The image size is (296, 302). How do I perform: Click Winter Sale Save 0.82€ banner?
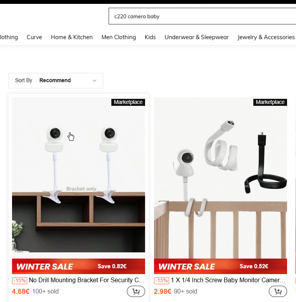[x=78, y=266]
